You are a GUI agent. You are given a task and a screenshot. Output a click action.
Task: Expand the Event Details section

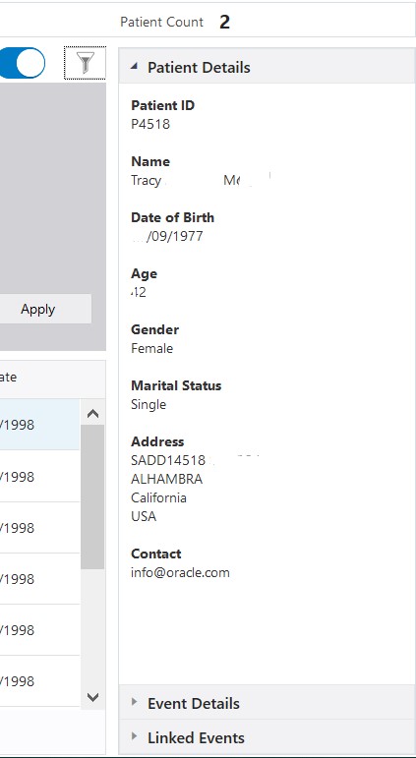135,702
